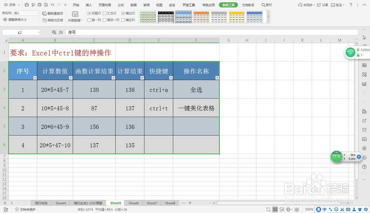This screenshot has height=213, width=370.
Task: Switch to the 插入 ribbon tab
Action: [89, 5]
